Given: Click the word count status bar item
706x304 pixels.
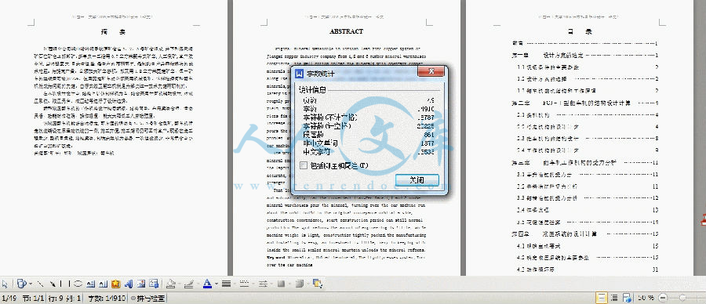Looking at the screenshot, I should pos(106,298).
